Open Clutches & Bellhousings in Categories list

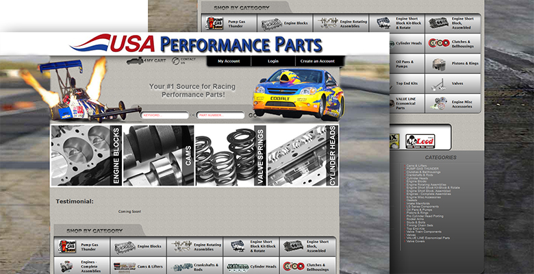(x=423, y=172)
